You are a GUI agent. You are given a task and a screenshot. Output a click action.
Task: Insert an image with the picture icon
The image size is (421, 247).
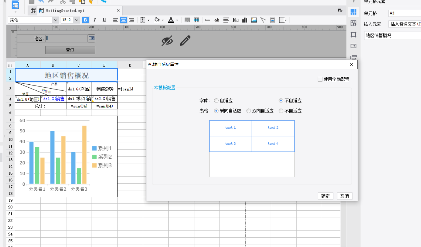(x=254, y=20)
